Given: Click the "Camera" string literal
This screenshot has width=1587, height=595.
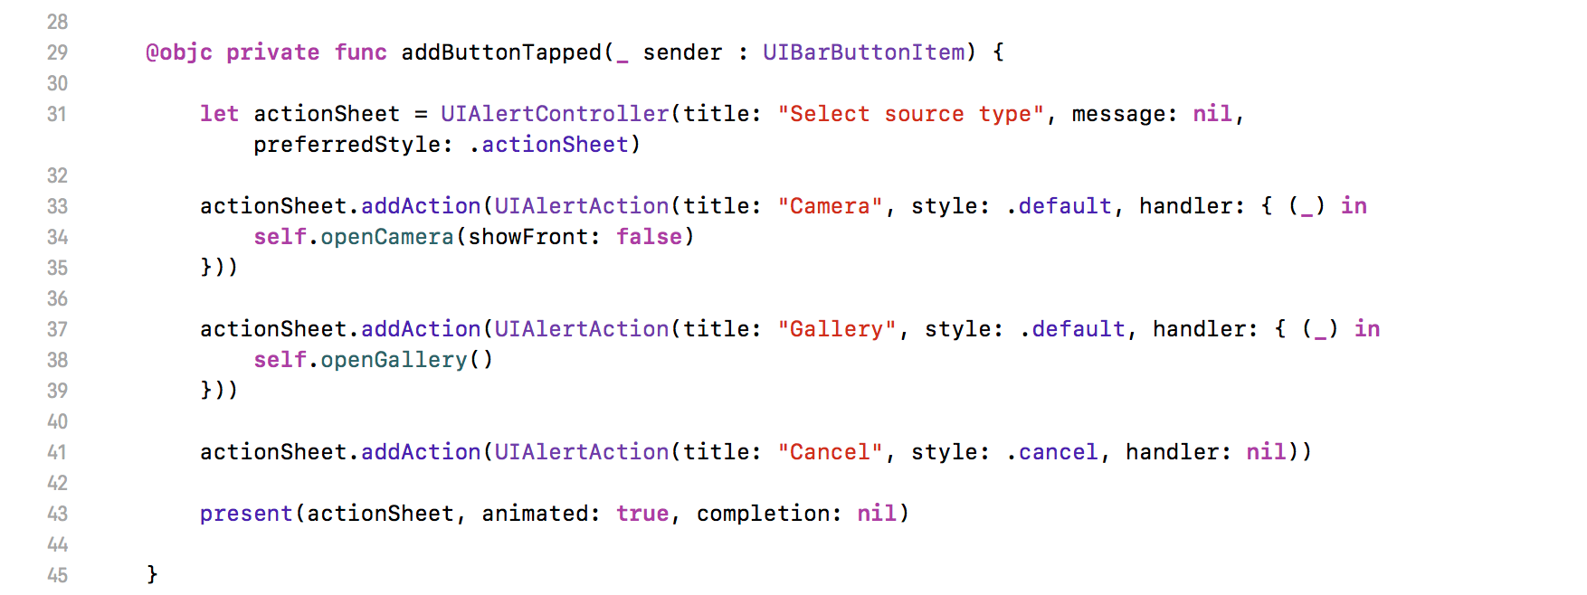Looking at the screenshot, I should (x=830, y=206).
